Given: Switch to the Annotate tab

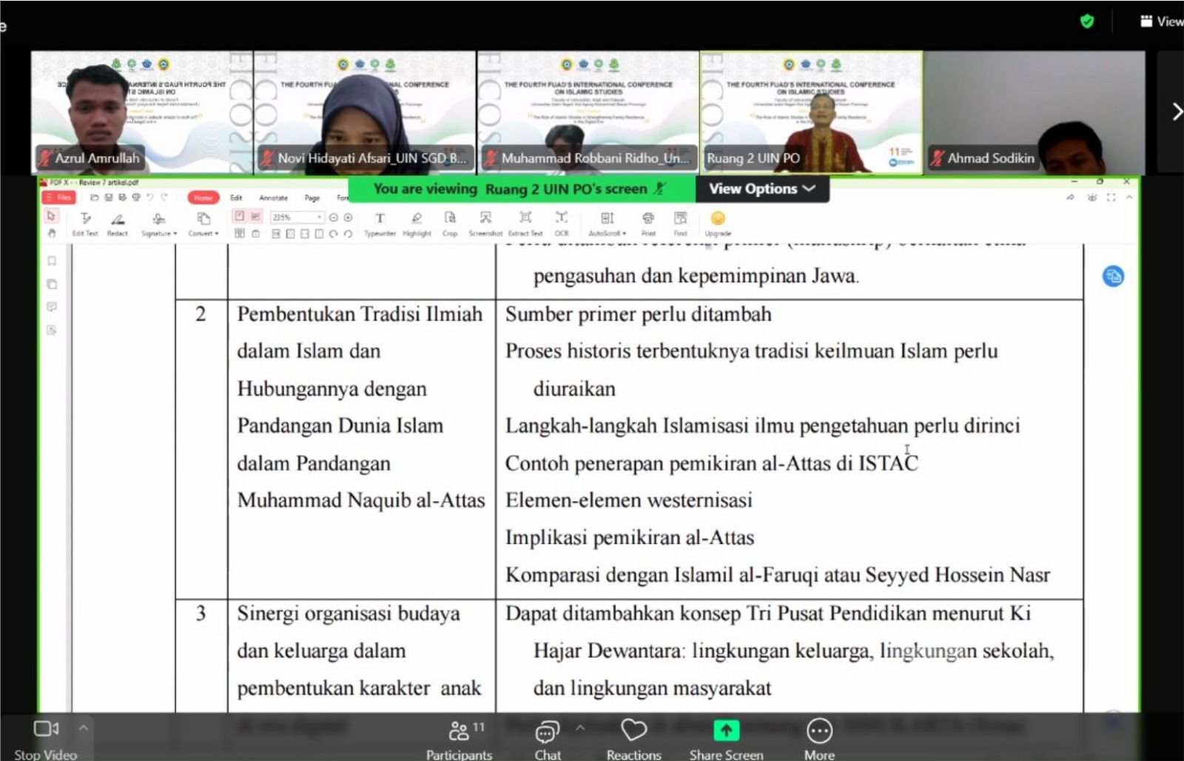Looking at the screenshot, I should [273, 198].
